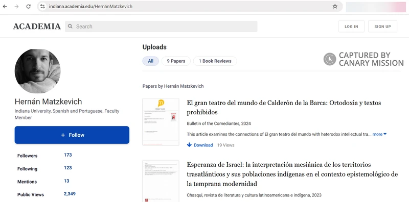
Task: Reload the page with refresh icon
Action: tap(29, 7)
